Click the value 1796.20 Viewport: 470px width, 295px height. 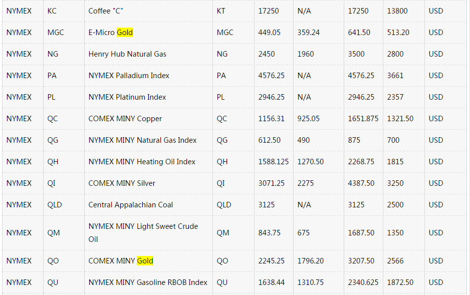(x=311, y=261)
